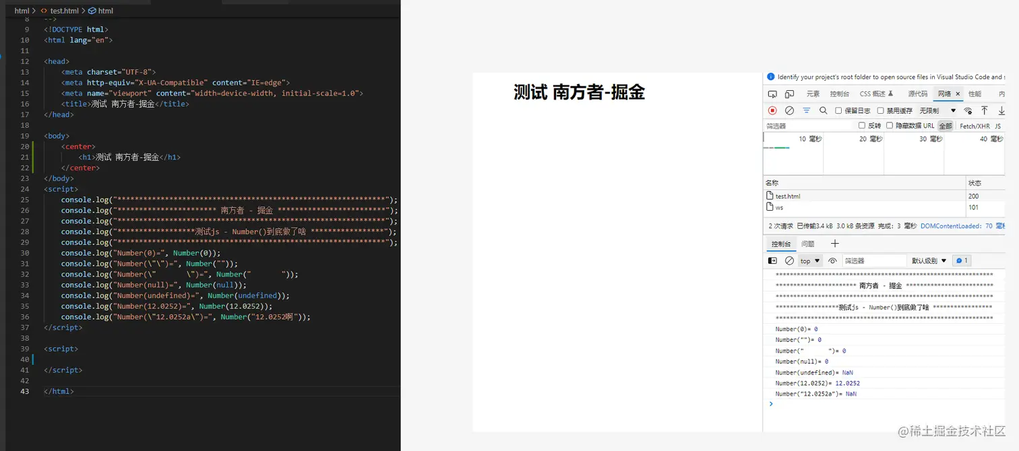Click the Number(undefined) console.log code line

tap(175, 296)
